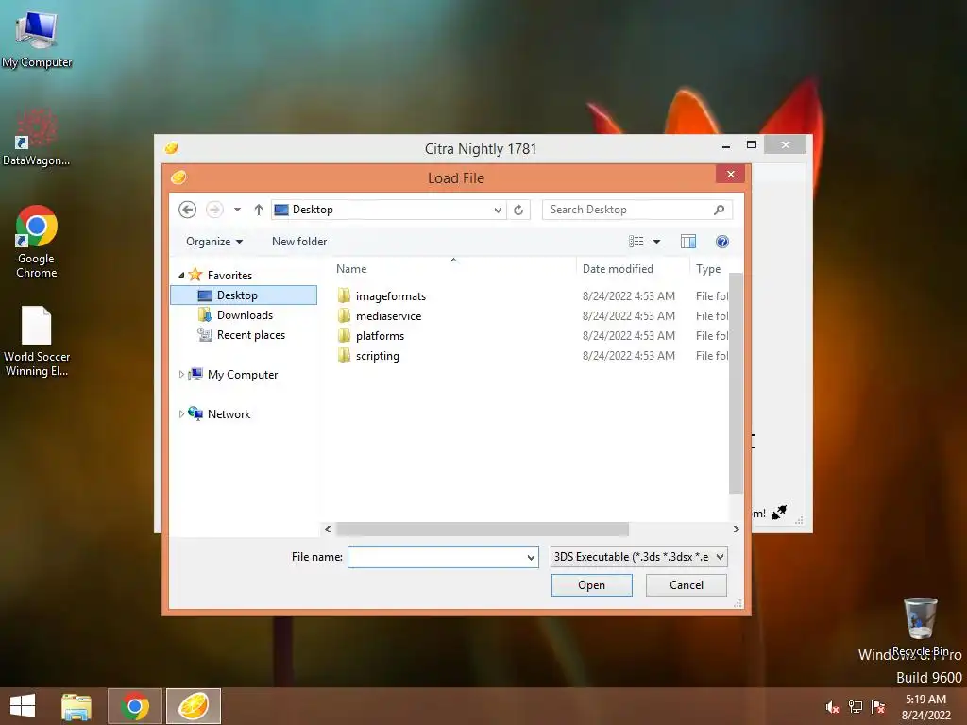Open File Explorer from taskbar
This screenshot has width=967, height=725.
point(76,706)
